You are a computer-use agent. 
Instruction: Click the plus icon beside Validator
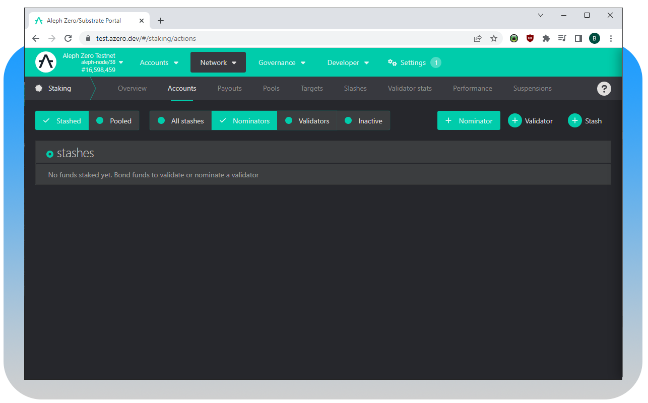[515, 121]
